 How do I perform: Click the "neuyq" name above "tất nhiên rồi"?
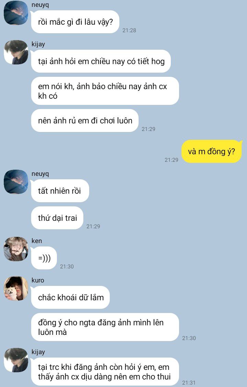(x=40, y=174)
